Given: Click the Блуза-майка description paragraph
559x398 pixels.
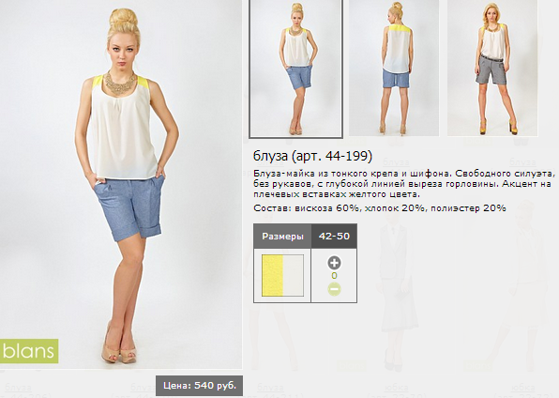Looking at the screenshot, I should pos(404,184).
